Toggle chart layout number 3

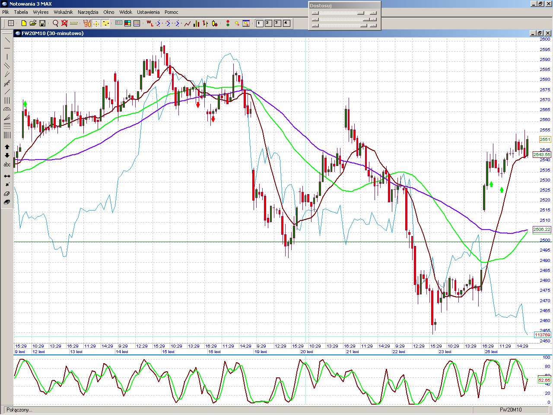tap(277, 23)
